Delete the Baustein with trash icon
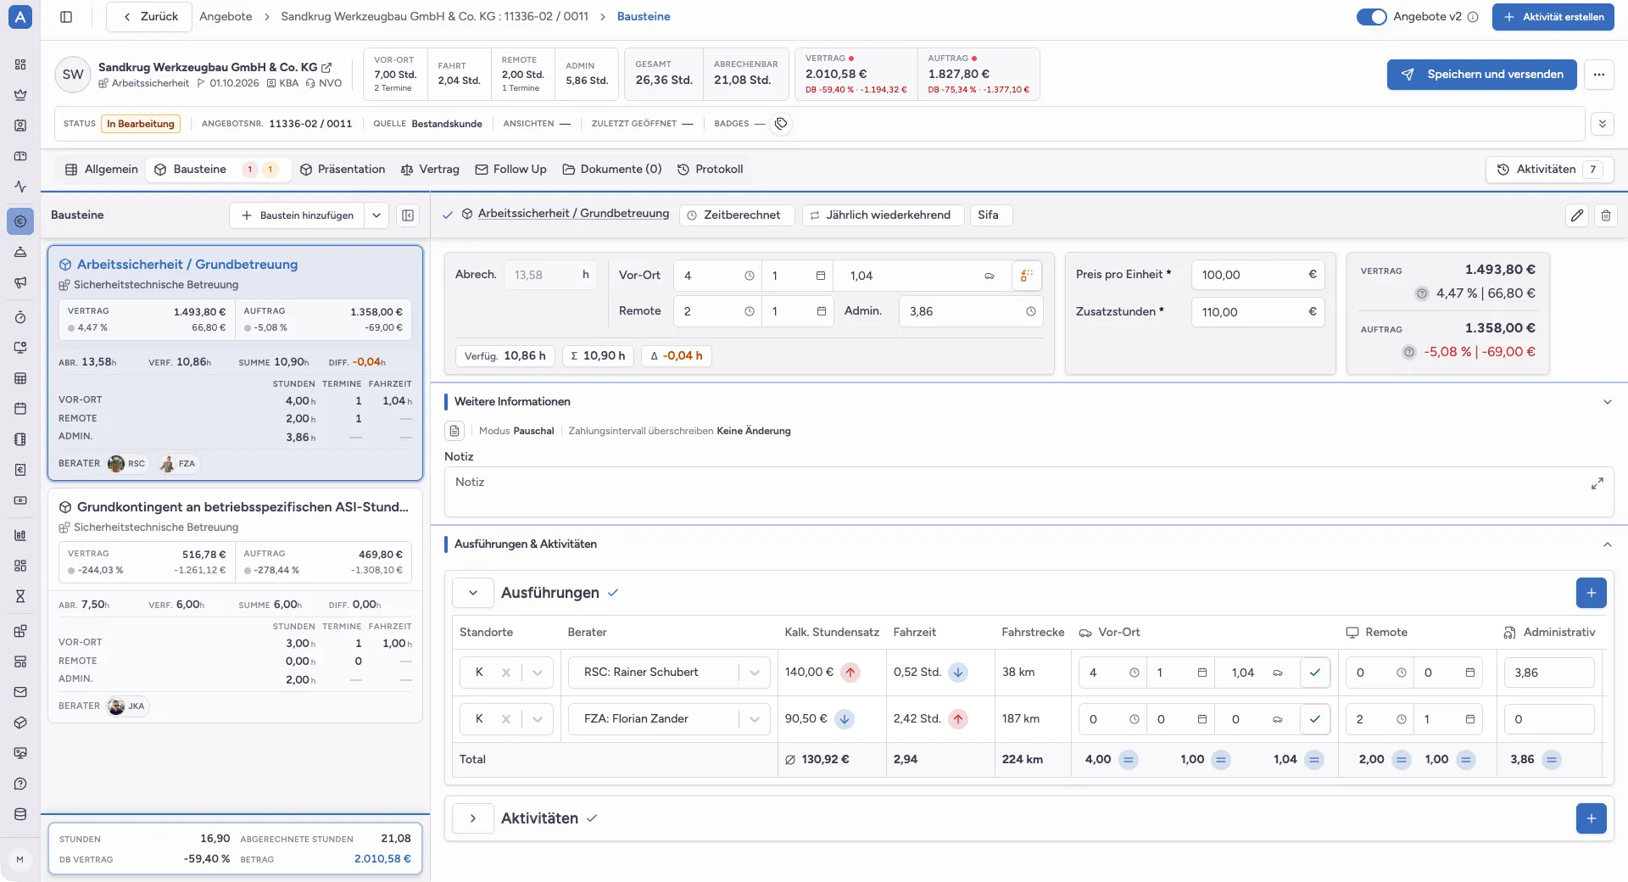 click(x=1605, y=215)
